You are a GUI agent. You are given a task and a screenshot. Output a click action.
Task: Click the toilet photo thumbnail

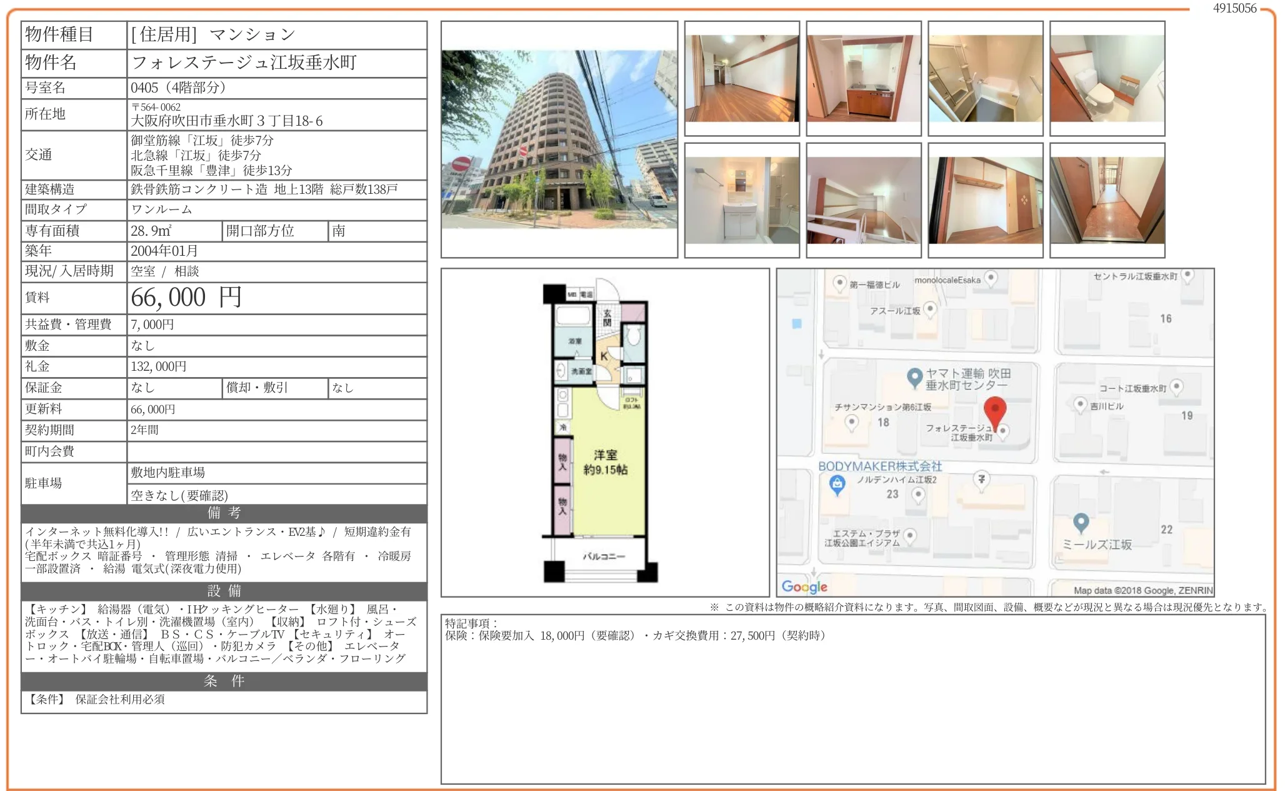tap(1107, 78)
